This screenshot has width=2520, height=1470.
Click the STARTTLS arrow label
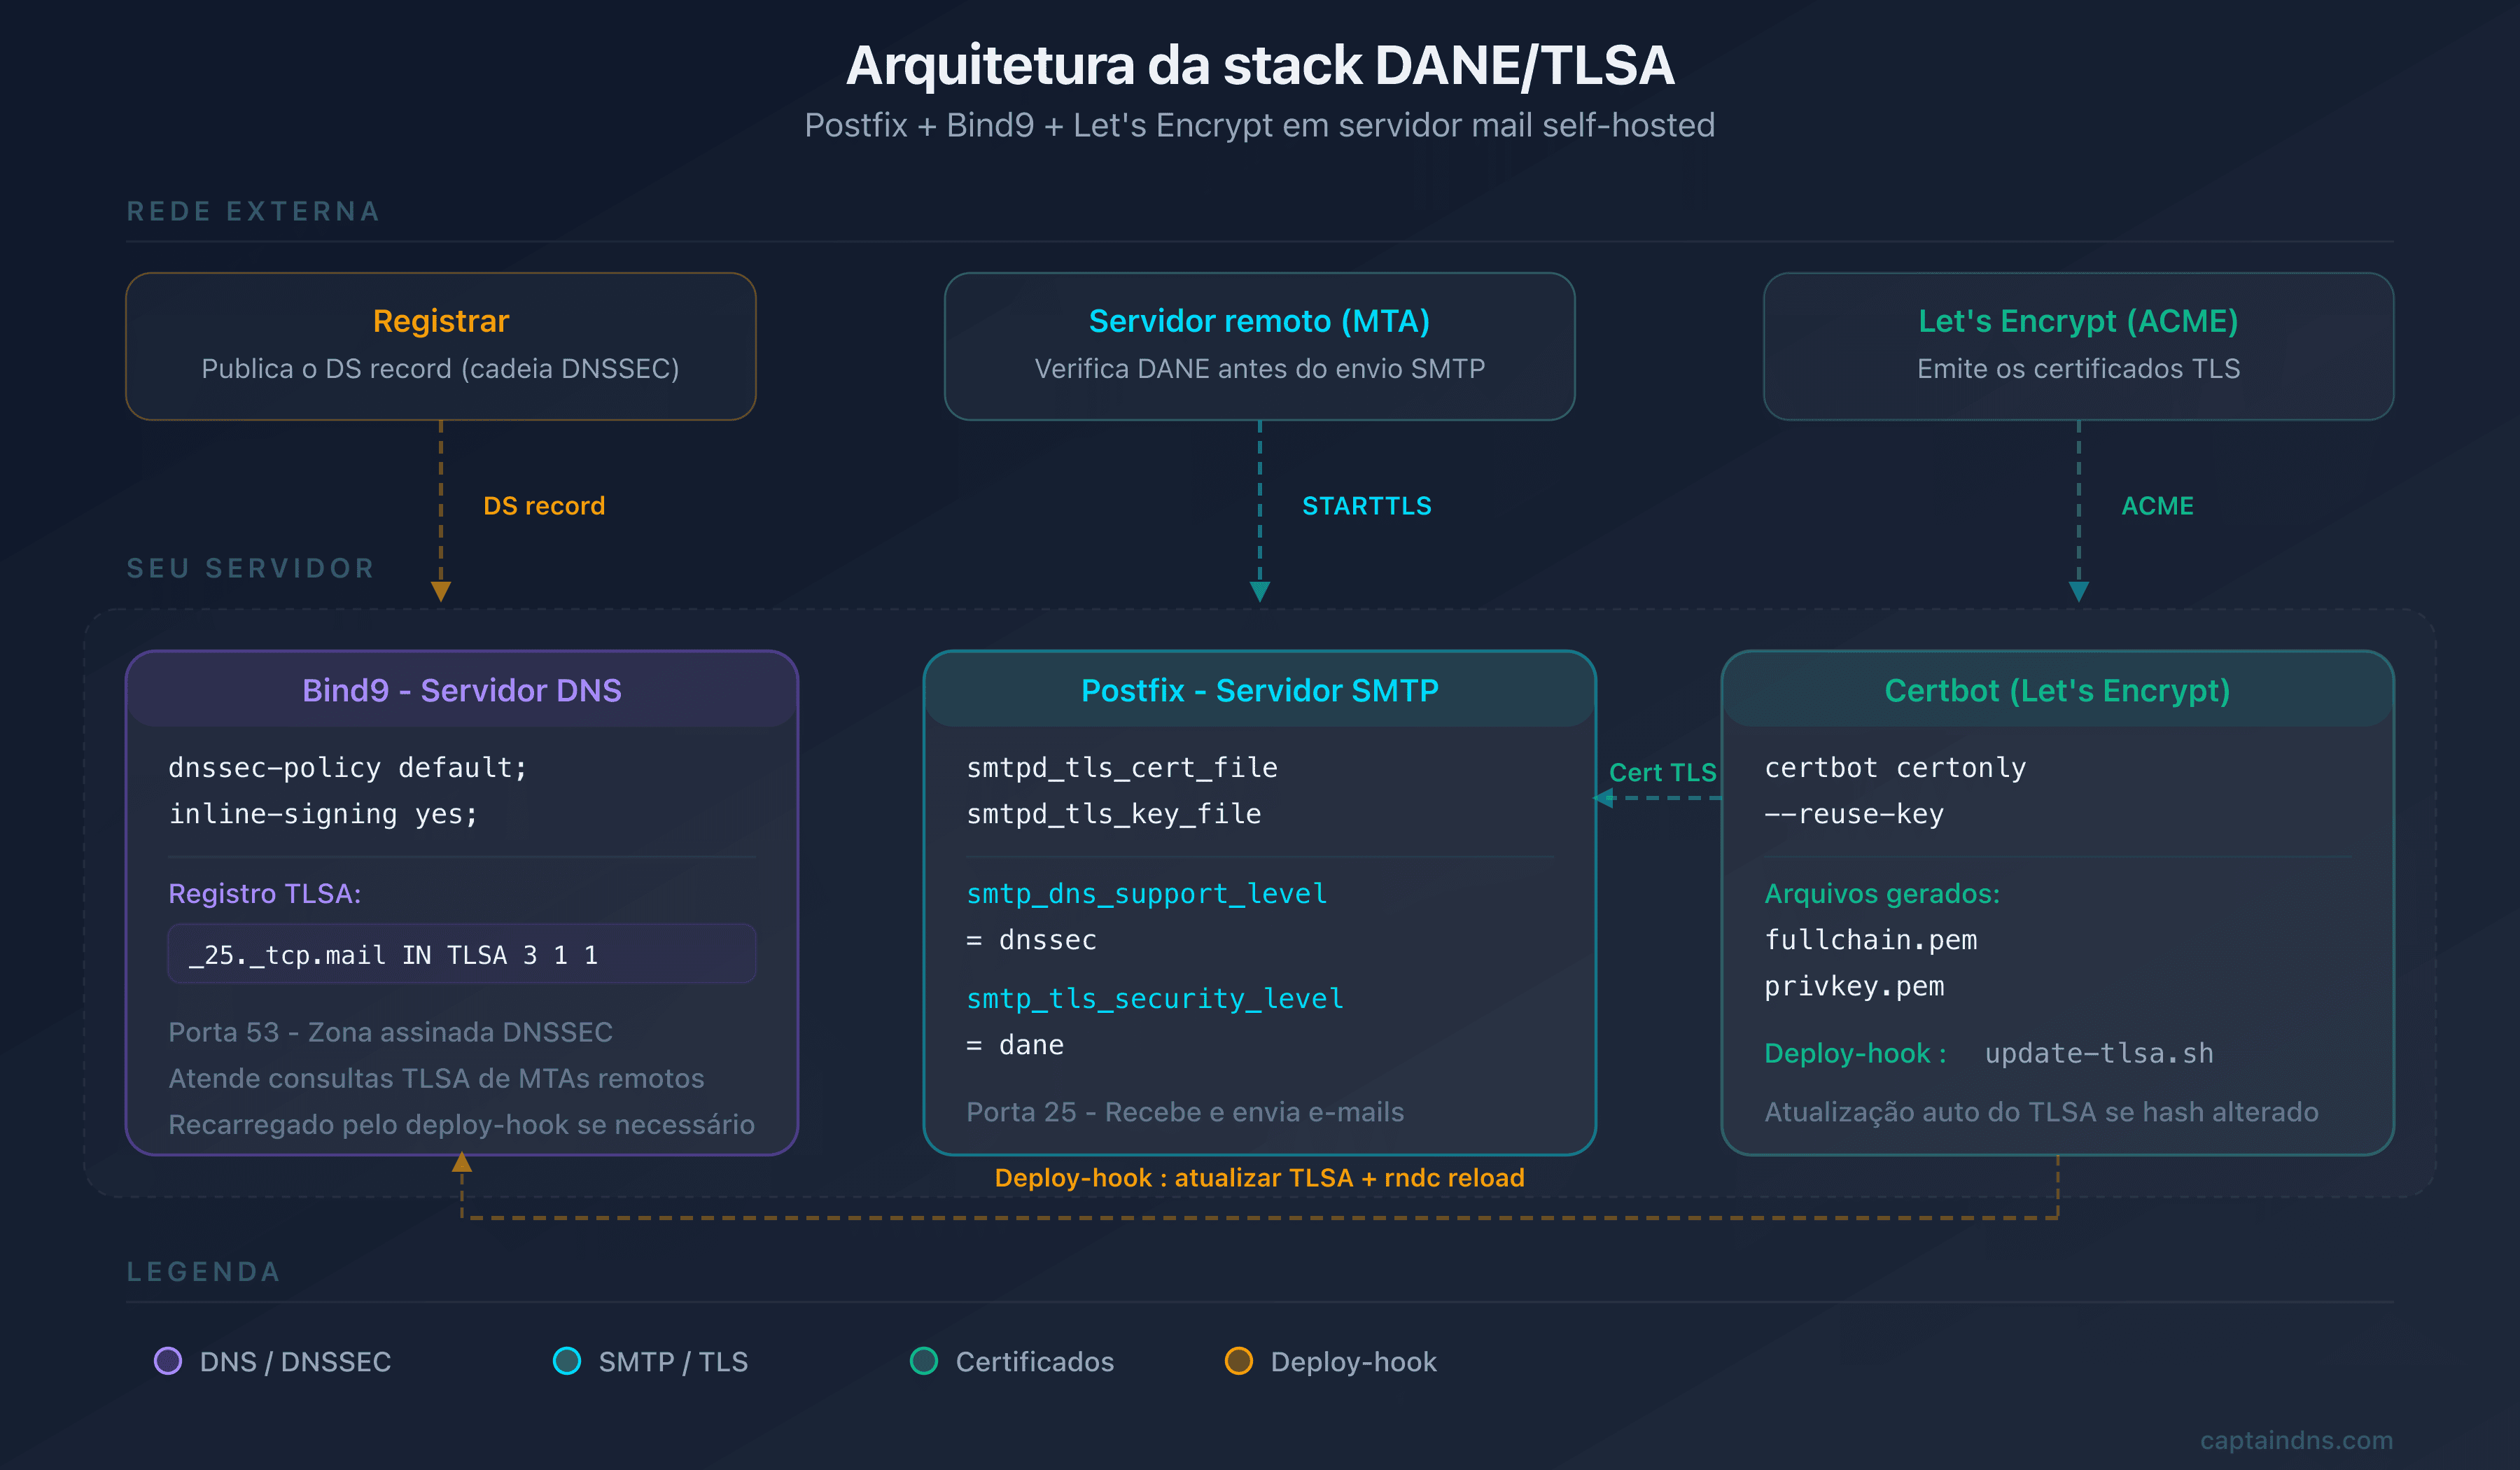pyautogui.click(x=1367, y=506)
